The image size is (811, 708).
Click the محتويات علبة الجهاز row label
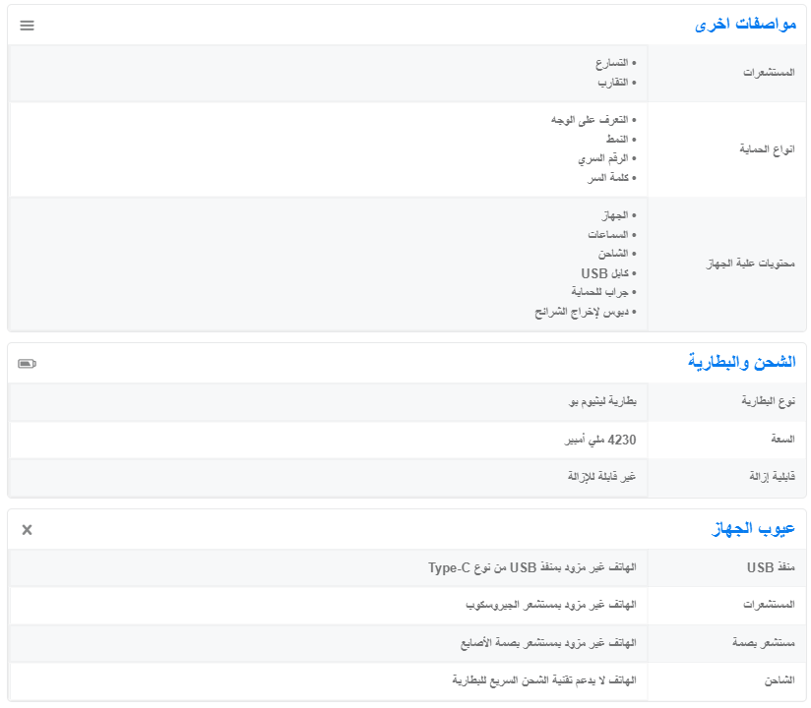click(752, 265)
